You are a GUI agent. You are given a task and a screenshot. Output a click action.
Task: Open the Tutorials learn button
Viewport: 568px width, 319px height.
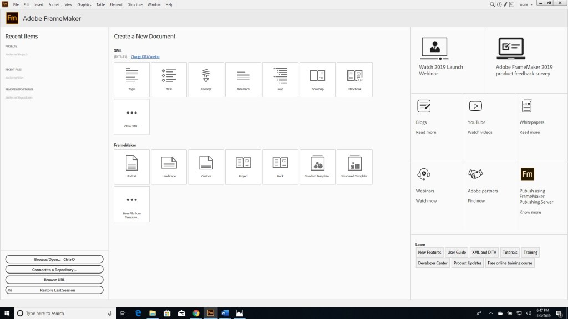[x=510, y=252]
